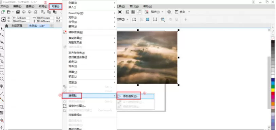Click the Snap off icon before 贴齐
The height and width of the screenshot is (130, 276).
pyautogui.click(x=146, y=12)
